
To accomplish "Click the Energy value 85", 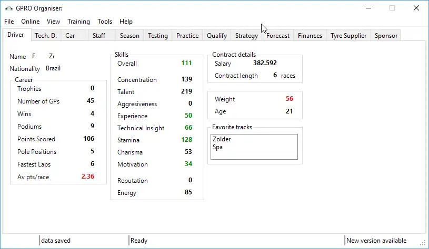I will point(188,192).
